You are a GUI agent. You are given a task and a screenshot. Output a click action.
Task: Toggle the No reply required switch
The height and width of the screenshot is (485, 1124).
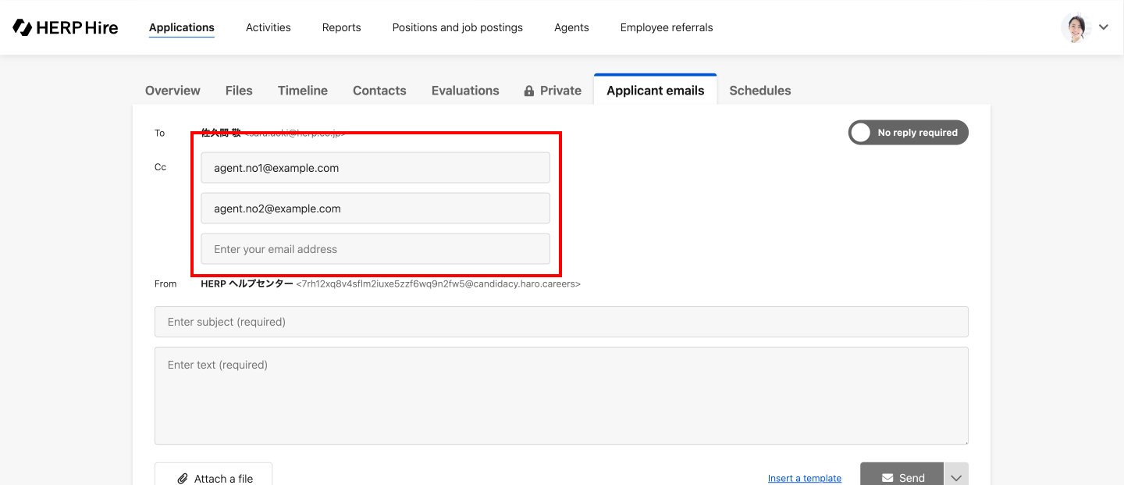click(x=909, y=133)
